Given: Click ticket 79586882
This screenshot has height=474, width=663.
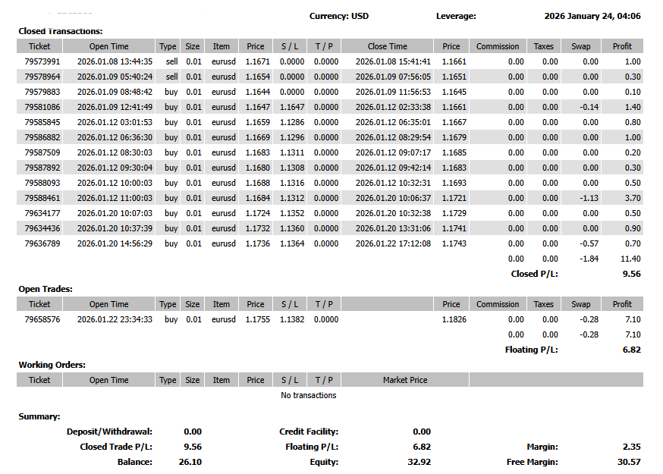Looking at the screenshot, I should [42, 137].
